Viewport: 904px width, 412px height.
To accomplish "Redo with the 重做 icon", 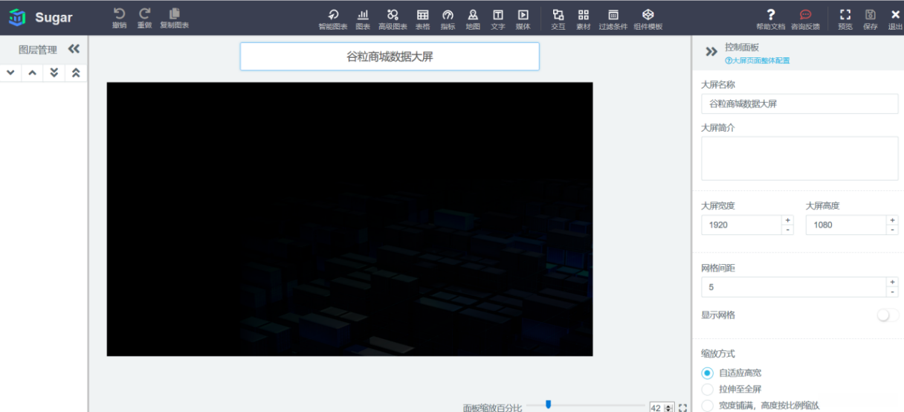I will coord(144,18).
